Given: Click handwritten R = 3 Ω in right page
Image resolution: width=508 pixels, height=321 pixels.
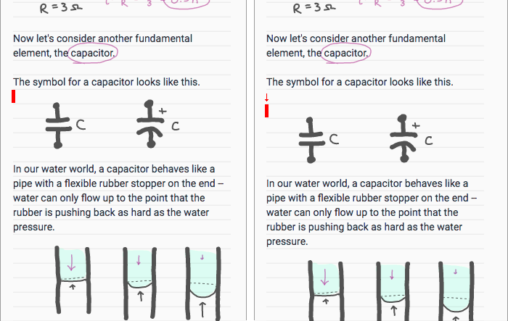Looking at the screenshot, I should tap(314, 8).
